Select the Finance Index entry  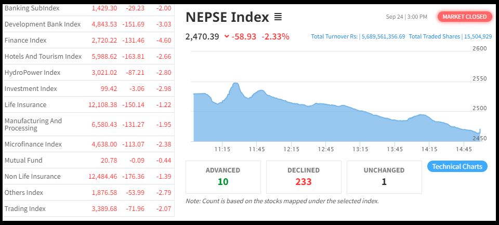point(25,41)
